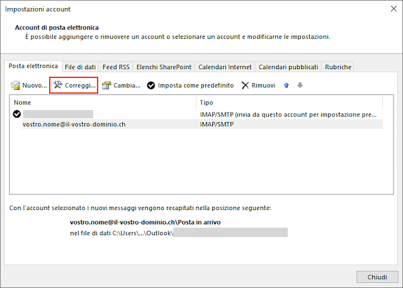The height and width of the screenshot is (288, 403).
Task: Click the Nuovo envelope icon
Action: tap(15, 86)
